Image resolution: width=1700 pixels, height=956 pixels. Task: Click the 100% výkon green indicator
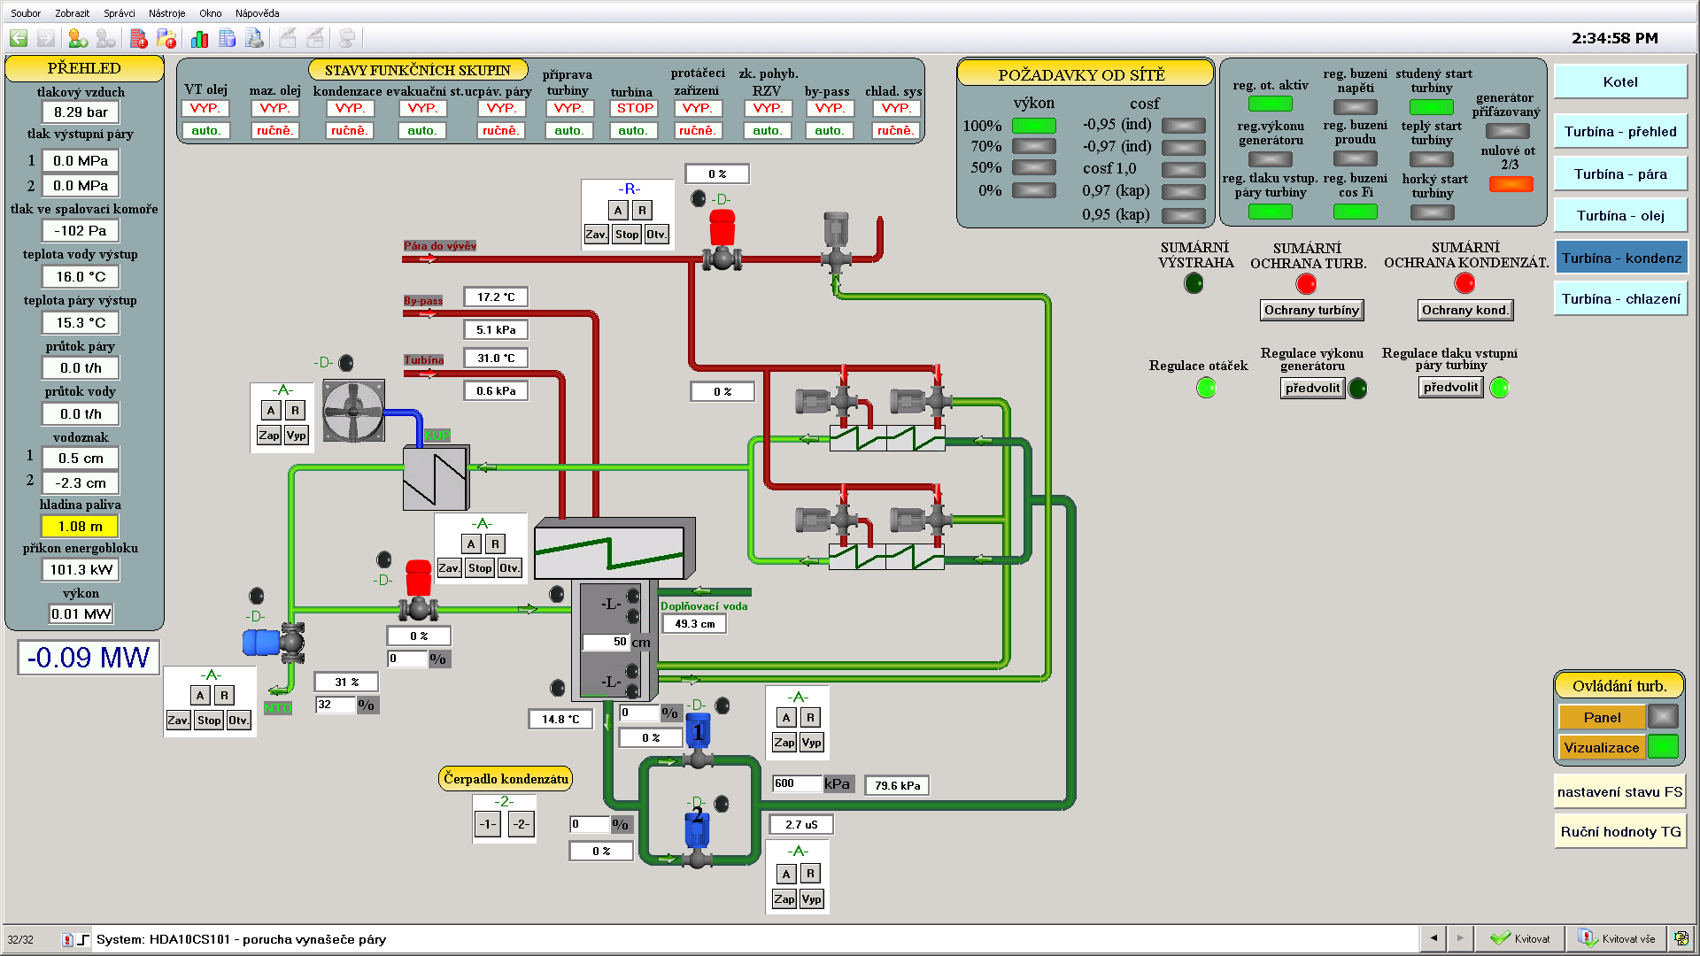(x=1033, y=126)
